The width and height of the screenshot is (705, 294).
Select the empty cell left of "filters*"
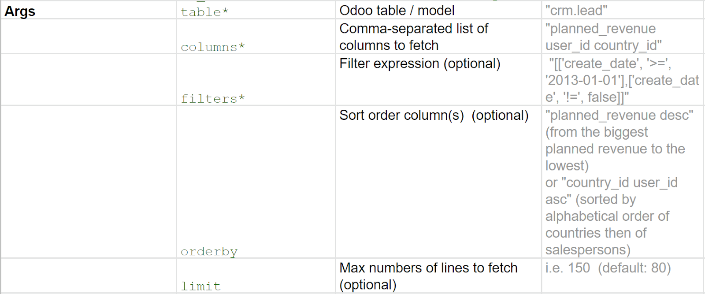tap(88, 80)
